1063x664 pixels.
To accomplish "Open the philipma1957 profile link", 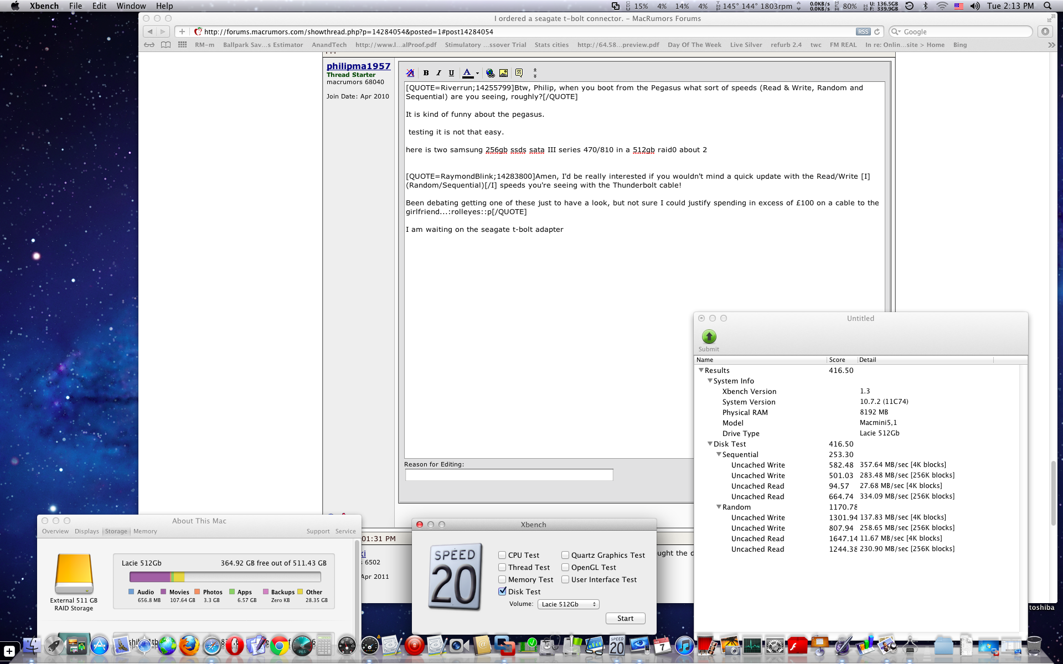I will pos(358,66).
